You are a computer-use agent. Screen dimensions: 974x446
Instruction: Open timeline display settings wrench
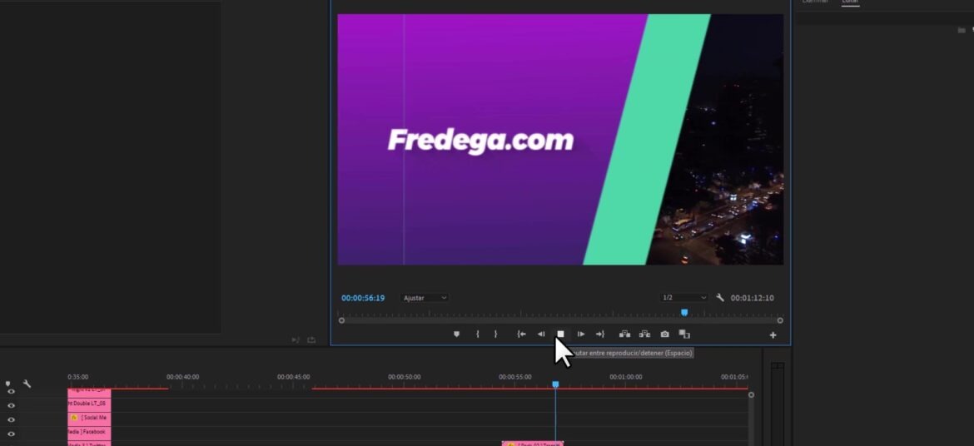click(27, 384)
